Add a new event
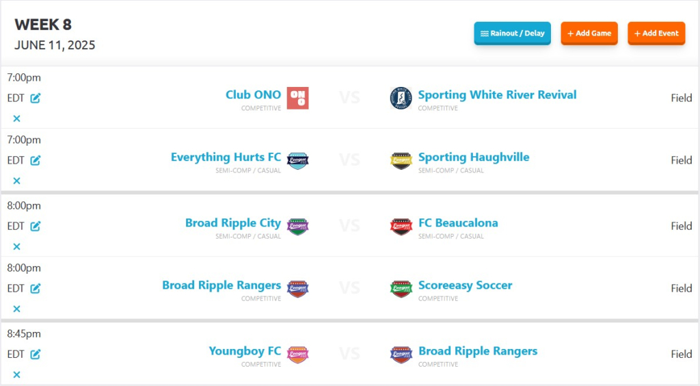 (656, 33)
